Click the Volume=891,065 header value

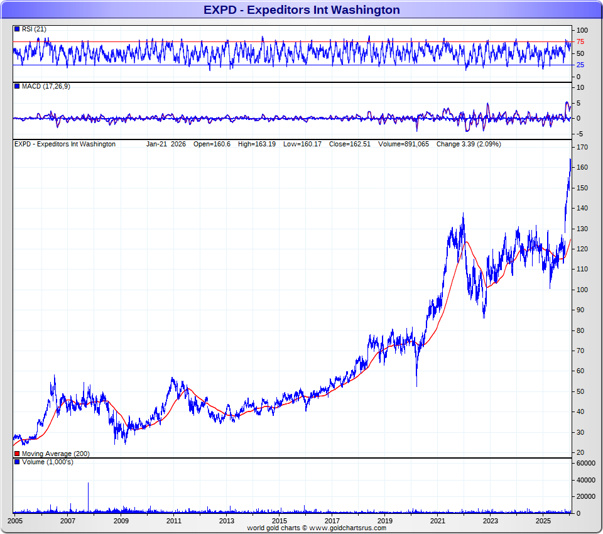tap(402, 144)
